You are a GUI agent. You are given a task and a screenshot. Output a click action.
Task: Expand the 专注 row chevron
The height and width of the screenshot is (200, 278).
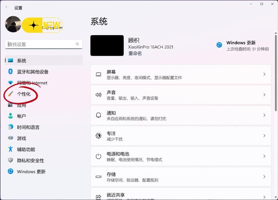(x=264, y=136)
